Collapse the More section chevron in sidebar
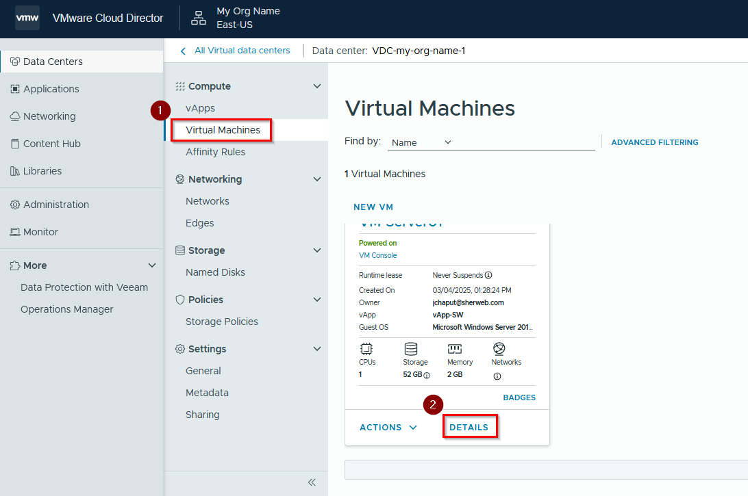 [152, 265]
